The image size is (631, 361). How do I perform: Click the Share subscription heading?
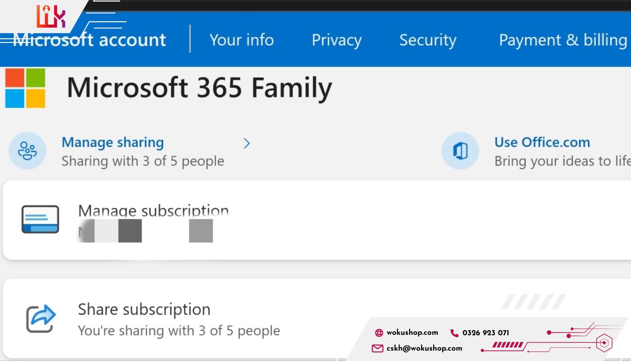[x=144, y=309]
